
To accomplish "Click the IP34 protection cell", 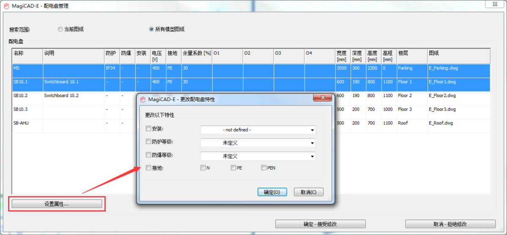I will (x=112, y=71).
